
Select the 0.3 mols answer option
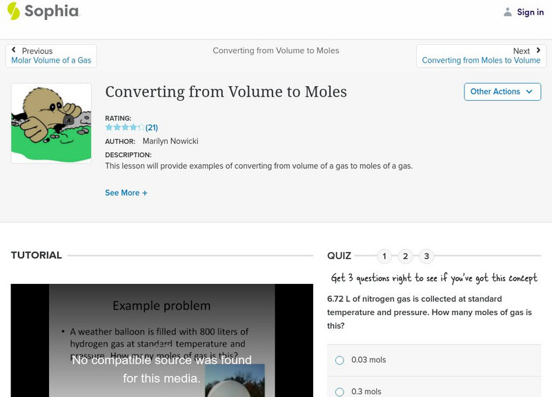[339, 391]
